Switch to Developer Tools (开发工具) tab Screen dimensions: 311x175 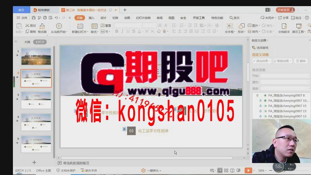pyautogui.click(x=199, y=18)
